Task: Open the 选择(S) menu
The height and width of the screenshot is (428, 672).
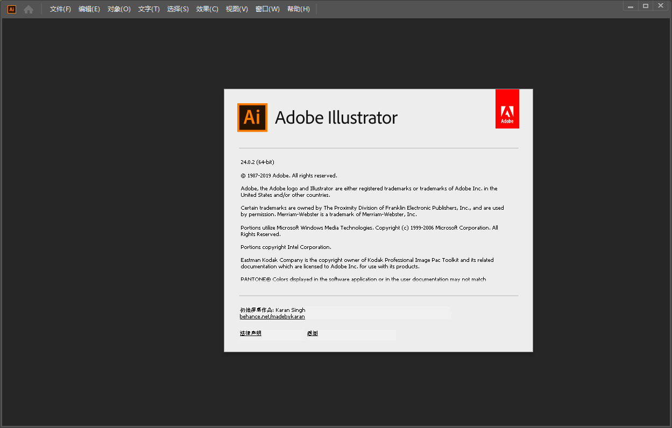Action: 178,9
